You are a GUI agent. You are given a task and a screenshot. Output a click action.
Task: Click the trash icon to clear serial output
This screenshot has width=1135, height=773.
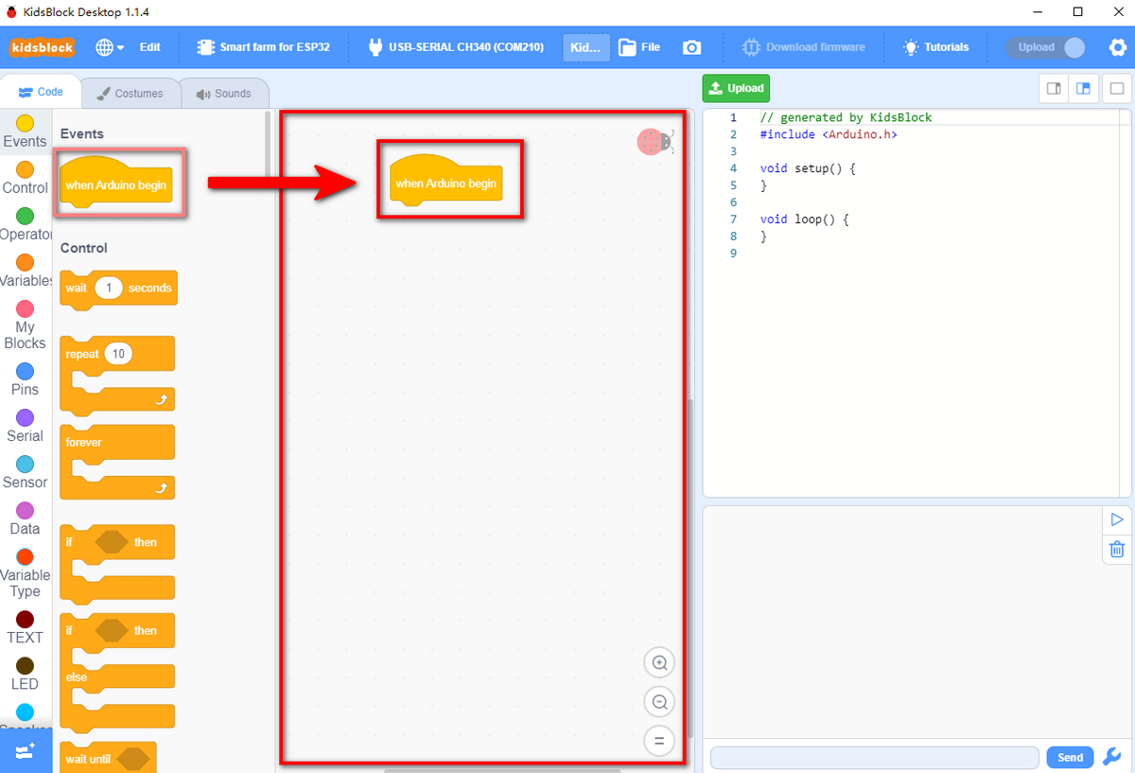point(1117,549)
